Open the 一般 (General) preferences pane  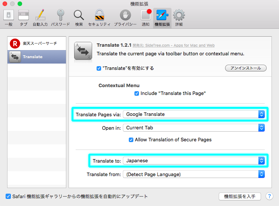[9, 18]
